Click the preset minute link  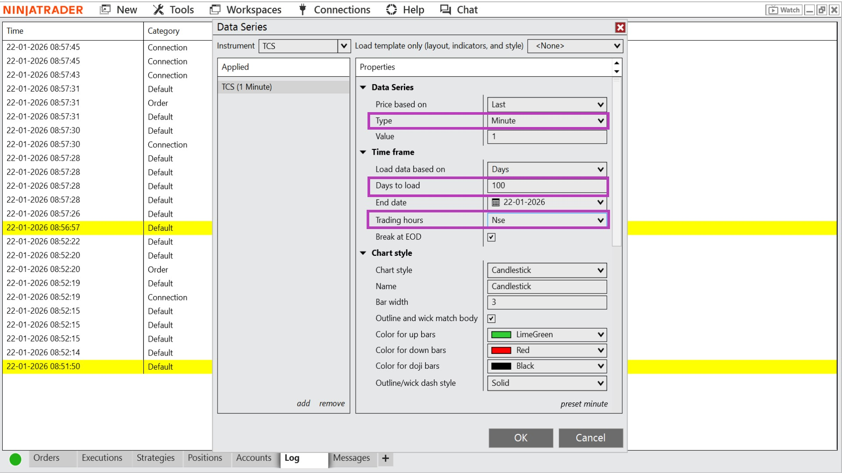click(x=584, y=404)
